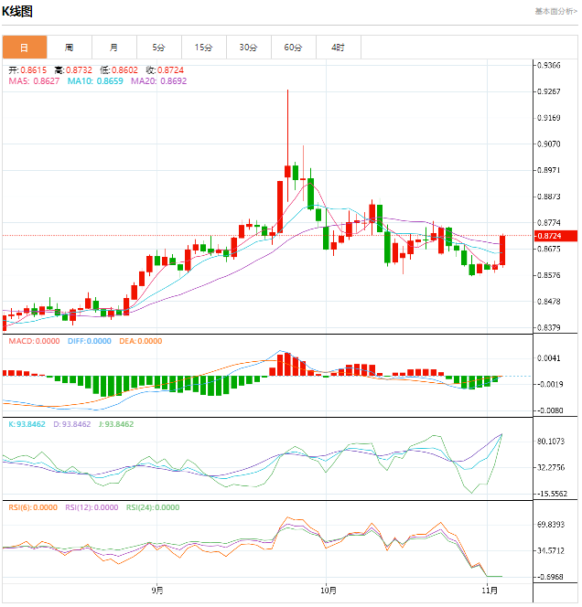Image resolution: width=582 pixels, height=607 pixels.
Task: Click the MA20: 0.8692 indicator label
Action: click(x=159, y=81)
